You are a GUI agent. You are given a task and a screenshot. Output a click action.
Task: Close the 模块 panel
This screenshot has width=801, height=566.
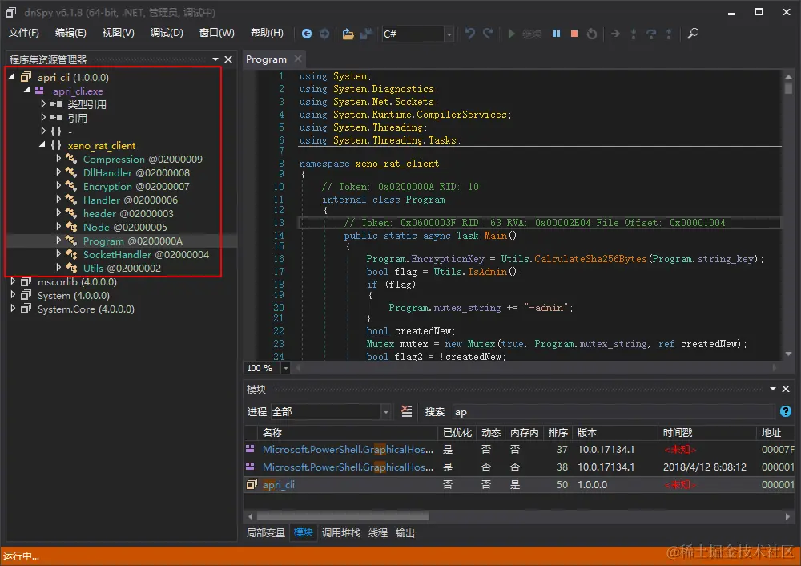pos(786,389)
